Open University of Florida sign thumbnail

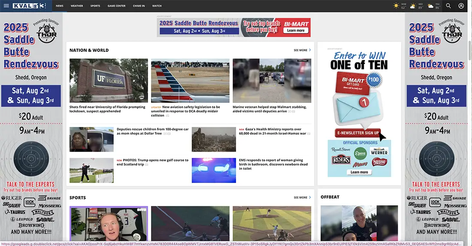(109, 81)
